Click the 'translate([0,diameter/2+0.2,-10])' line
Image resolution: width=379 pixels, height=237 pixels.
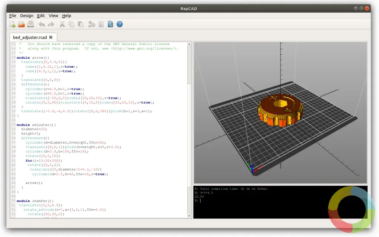coord(66,169)
